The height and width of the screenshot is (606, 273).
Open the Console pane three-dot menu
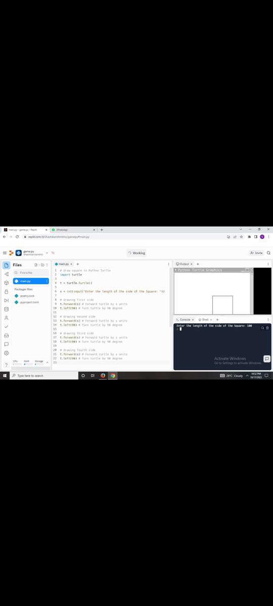click(x=268, y=320)
